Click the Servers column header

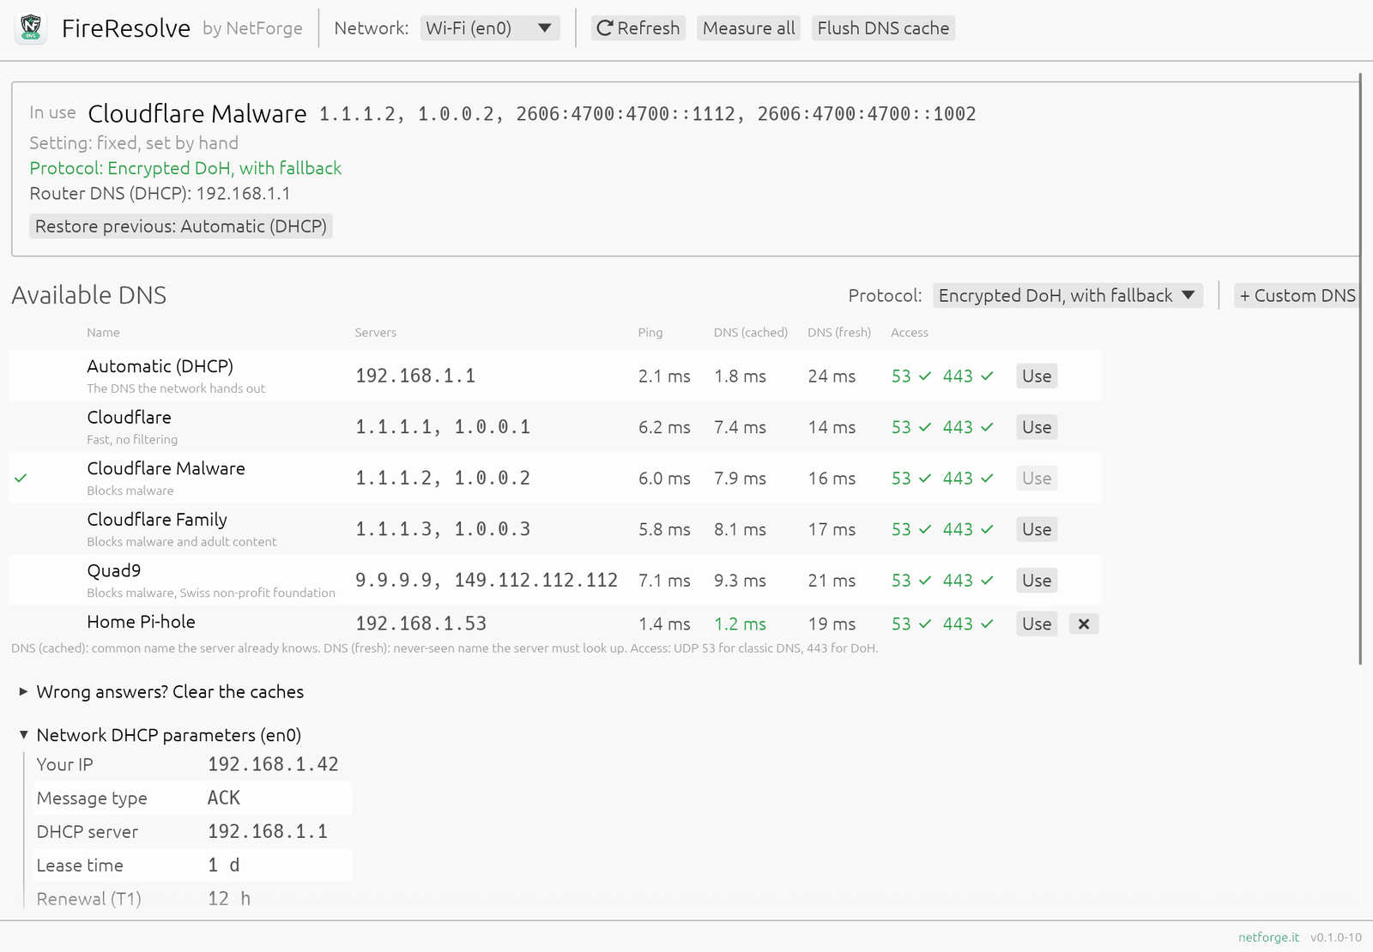coord(376,333)
